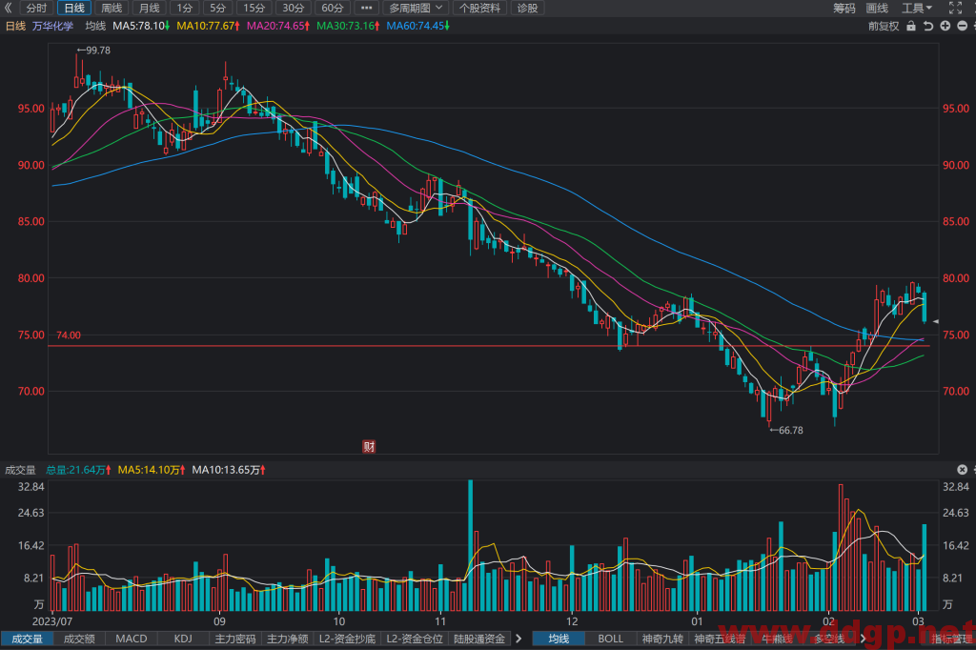The height and width of the screenshot is (650, 976).
Task: Open the 主力密码 indicator tab
Action: [235, 639]
